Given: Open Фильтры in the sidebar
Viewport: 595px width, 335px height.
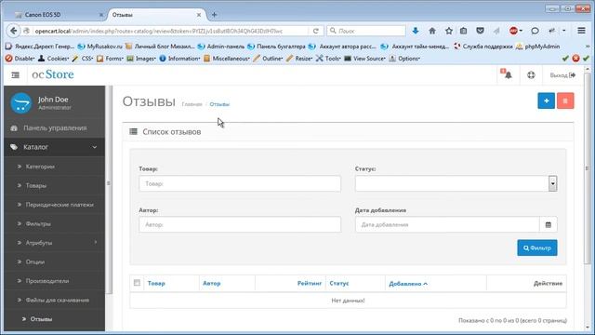Looking at the screenshot, I should click(x=55, y=223).
